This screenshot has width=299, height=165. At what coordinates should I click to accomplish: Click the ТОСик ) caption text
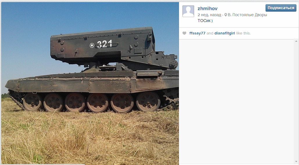click(x=205, y=21)
